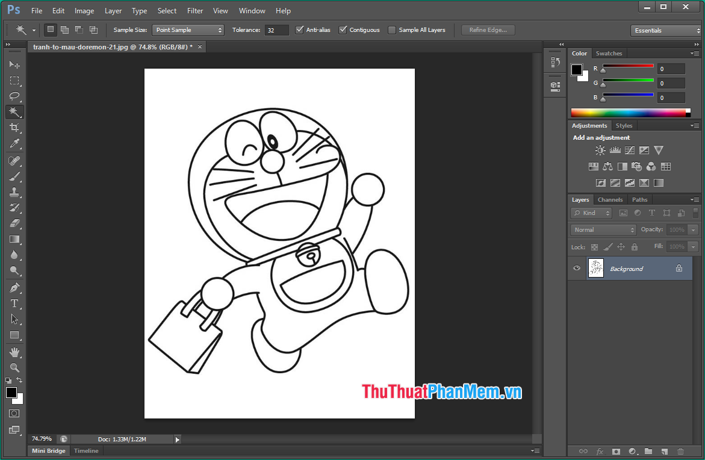Open the Select menu
The width and height of the screenshot is (705, 460).
[167, 11]
